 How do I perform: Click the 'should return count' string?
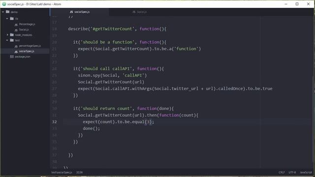(106, 108)
